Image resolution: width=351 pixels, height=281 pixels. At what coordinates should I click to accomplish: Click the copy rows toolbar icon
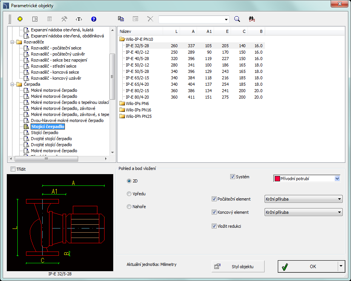[x=121, y=19]
